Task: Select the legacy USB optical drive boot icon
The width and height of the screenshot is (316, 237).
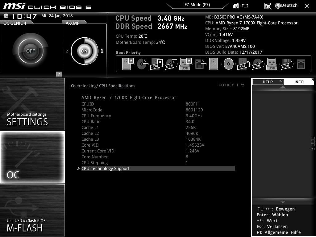Action: point(258,64)
